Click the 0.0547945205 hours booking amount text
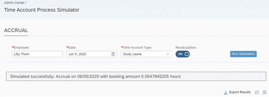Viewport: 269px width, 97px height. pyautogui.click(x=161, y=76)
